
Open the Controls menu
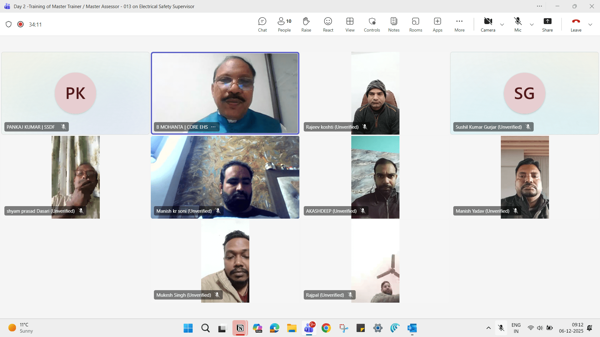[x=372, y=24]
